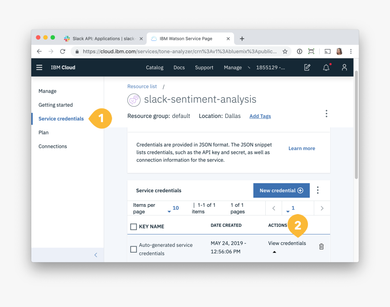Click the Add Tags link
Viewport: 390px width, 307px height.
click(x=260, y=116)
